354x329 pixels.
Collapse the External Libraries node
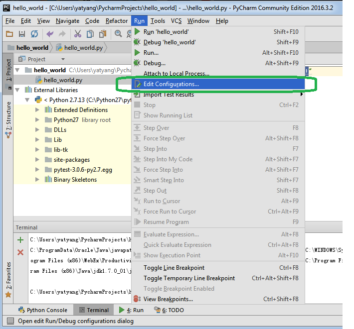click(x=17, y=90)
